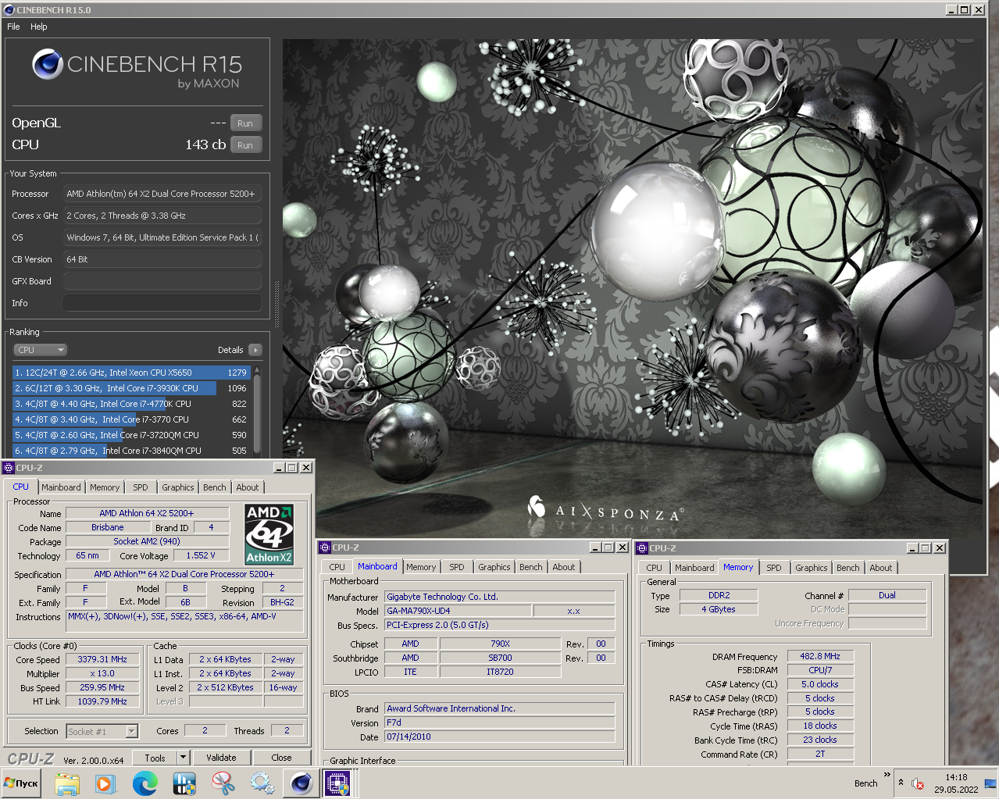Click the Validate button in CPU-Z

(x=221, y=758)
